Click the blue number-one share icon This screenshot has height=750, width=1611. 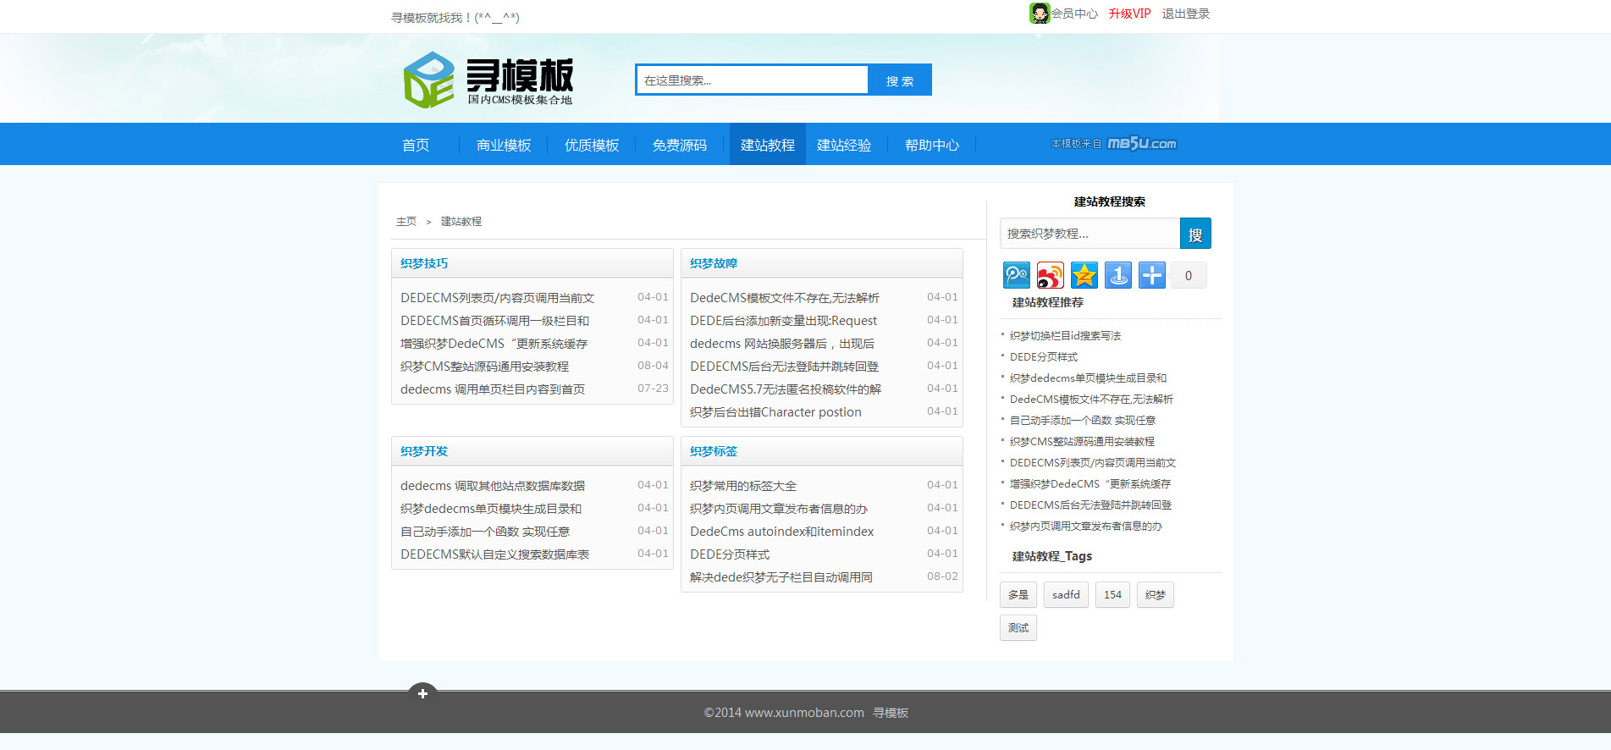coord(1117,275)
